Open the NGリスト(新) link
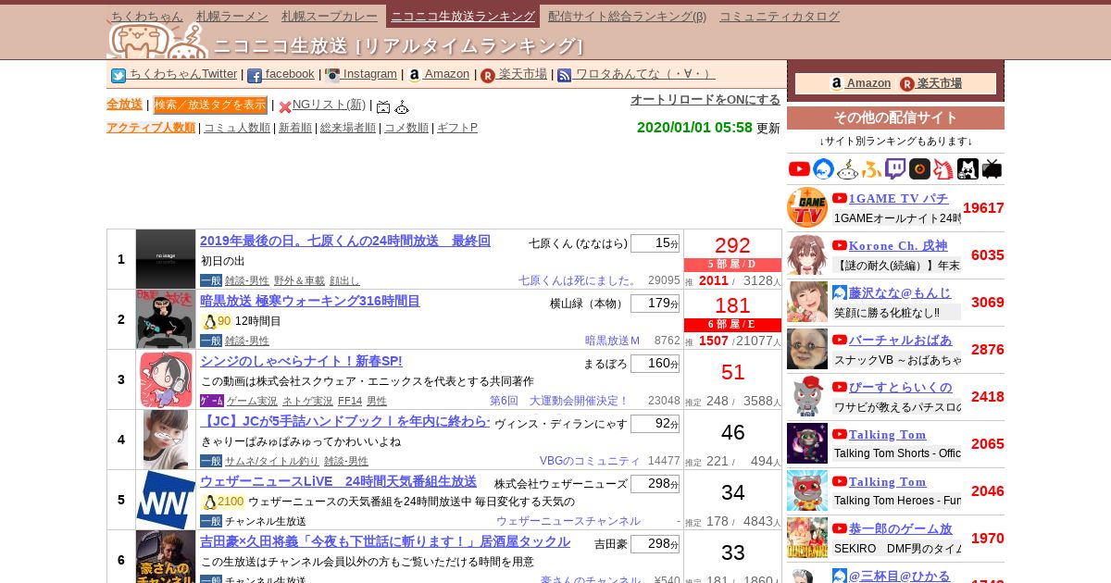 tap(329, 105)
